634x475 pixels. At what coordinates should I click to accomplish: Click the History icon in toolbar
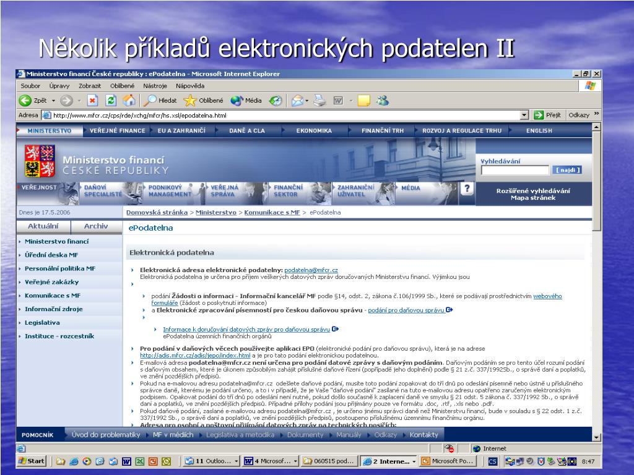pyautogui.click(x=276, y=101)
